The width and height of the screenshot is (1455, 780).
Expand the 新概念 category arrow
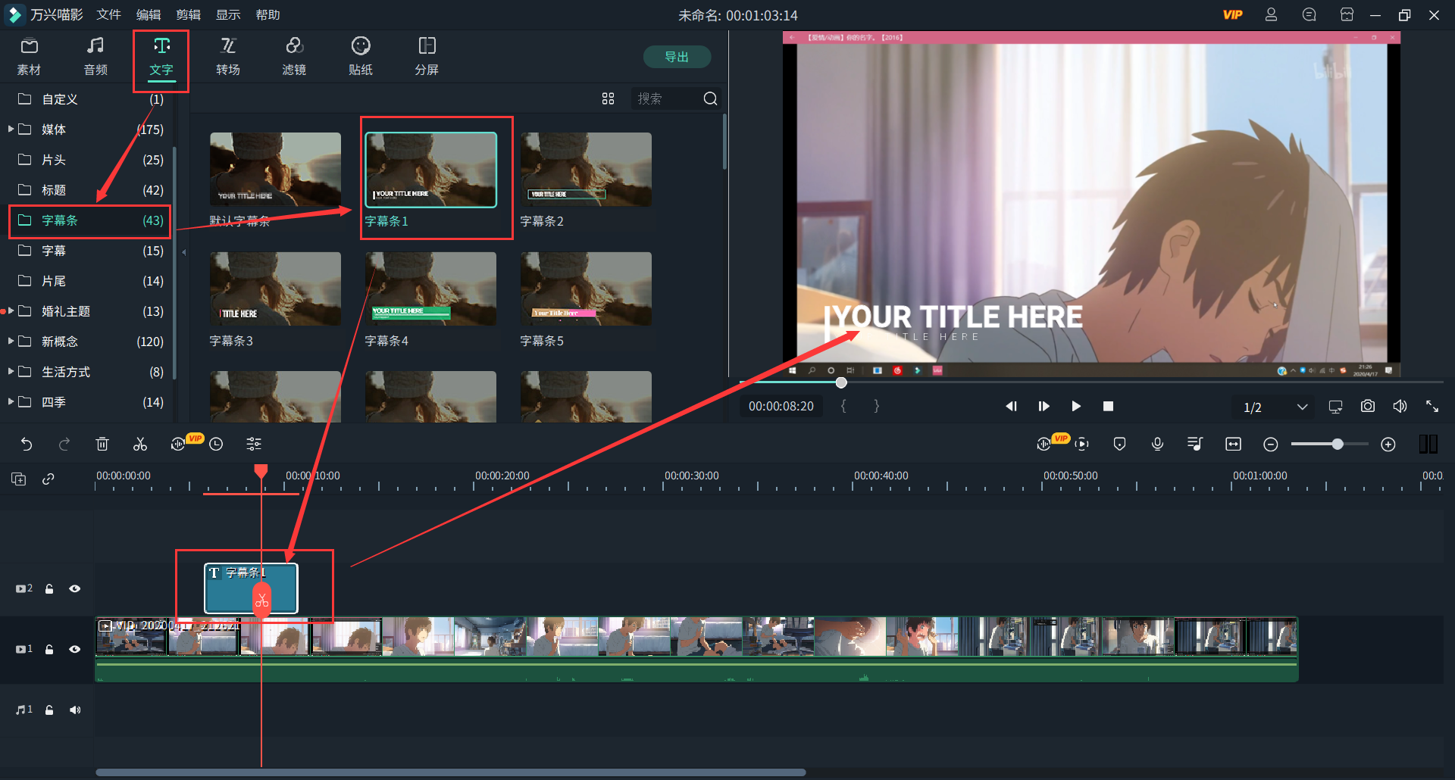click(x=11, y=342)
